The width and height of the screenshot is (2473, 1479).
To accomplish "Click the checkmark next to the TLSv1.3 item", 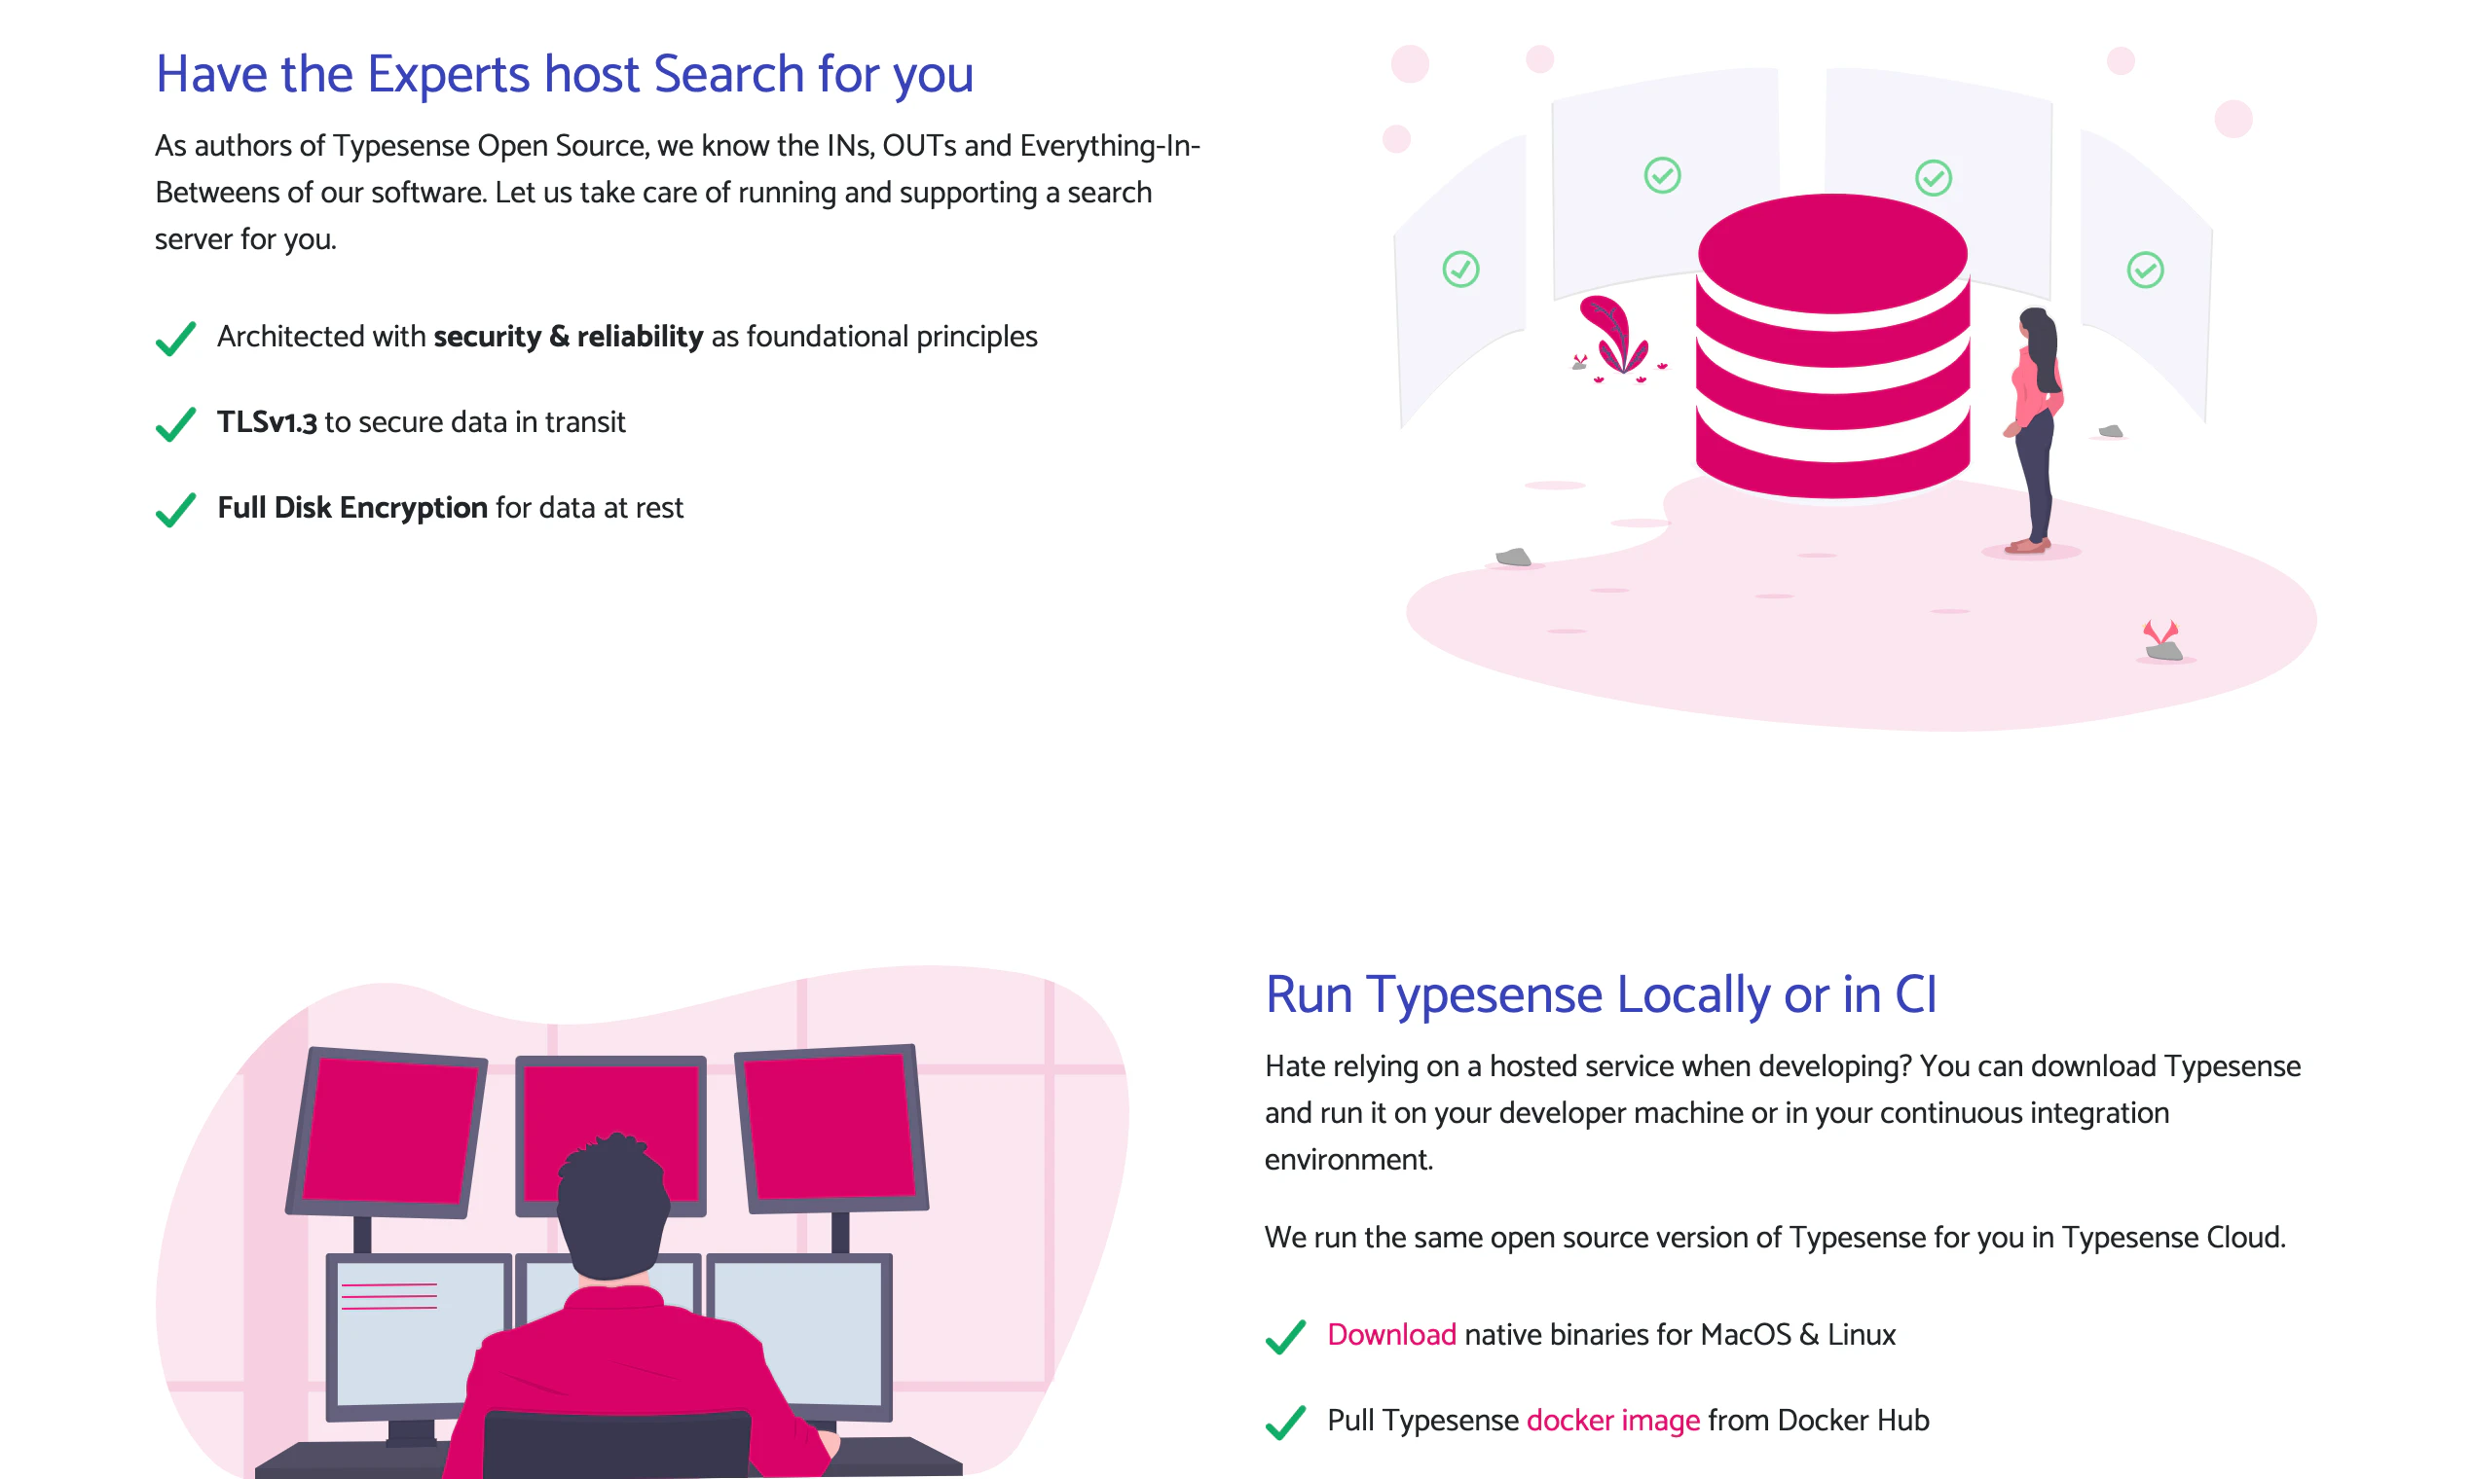I will tap(175, 423).
